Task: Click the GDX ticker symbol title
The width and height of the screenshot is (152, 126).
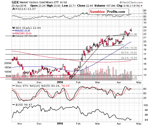Action: click(15, 2)
